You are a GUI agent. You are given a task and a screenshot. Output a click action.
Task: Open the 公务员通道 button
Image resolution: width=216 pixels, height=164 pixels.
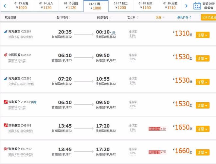click(x=208, y=17)
